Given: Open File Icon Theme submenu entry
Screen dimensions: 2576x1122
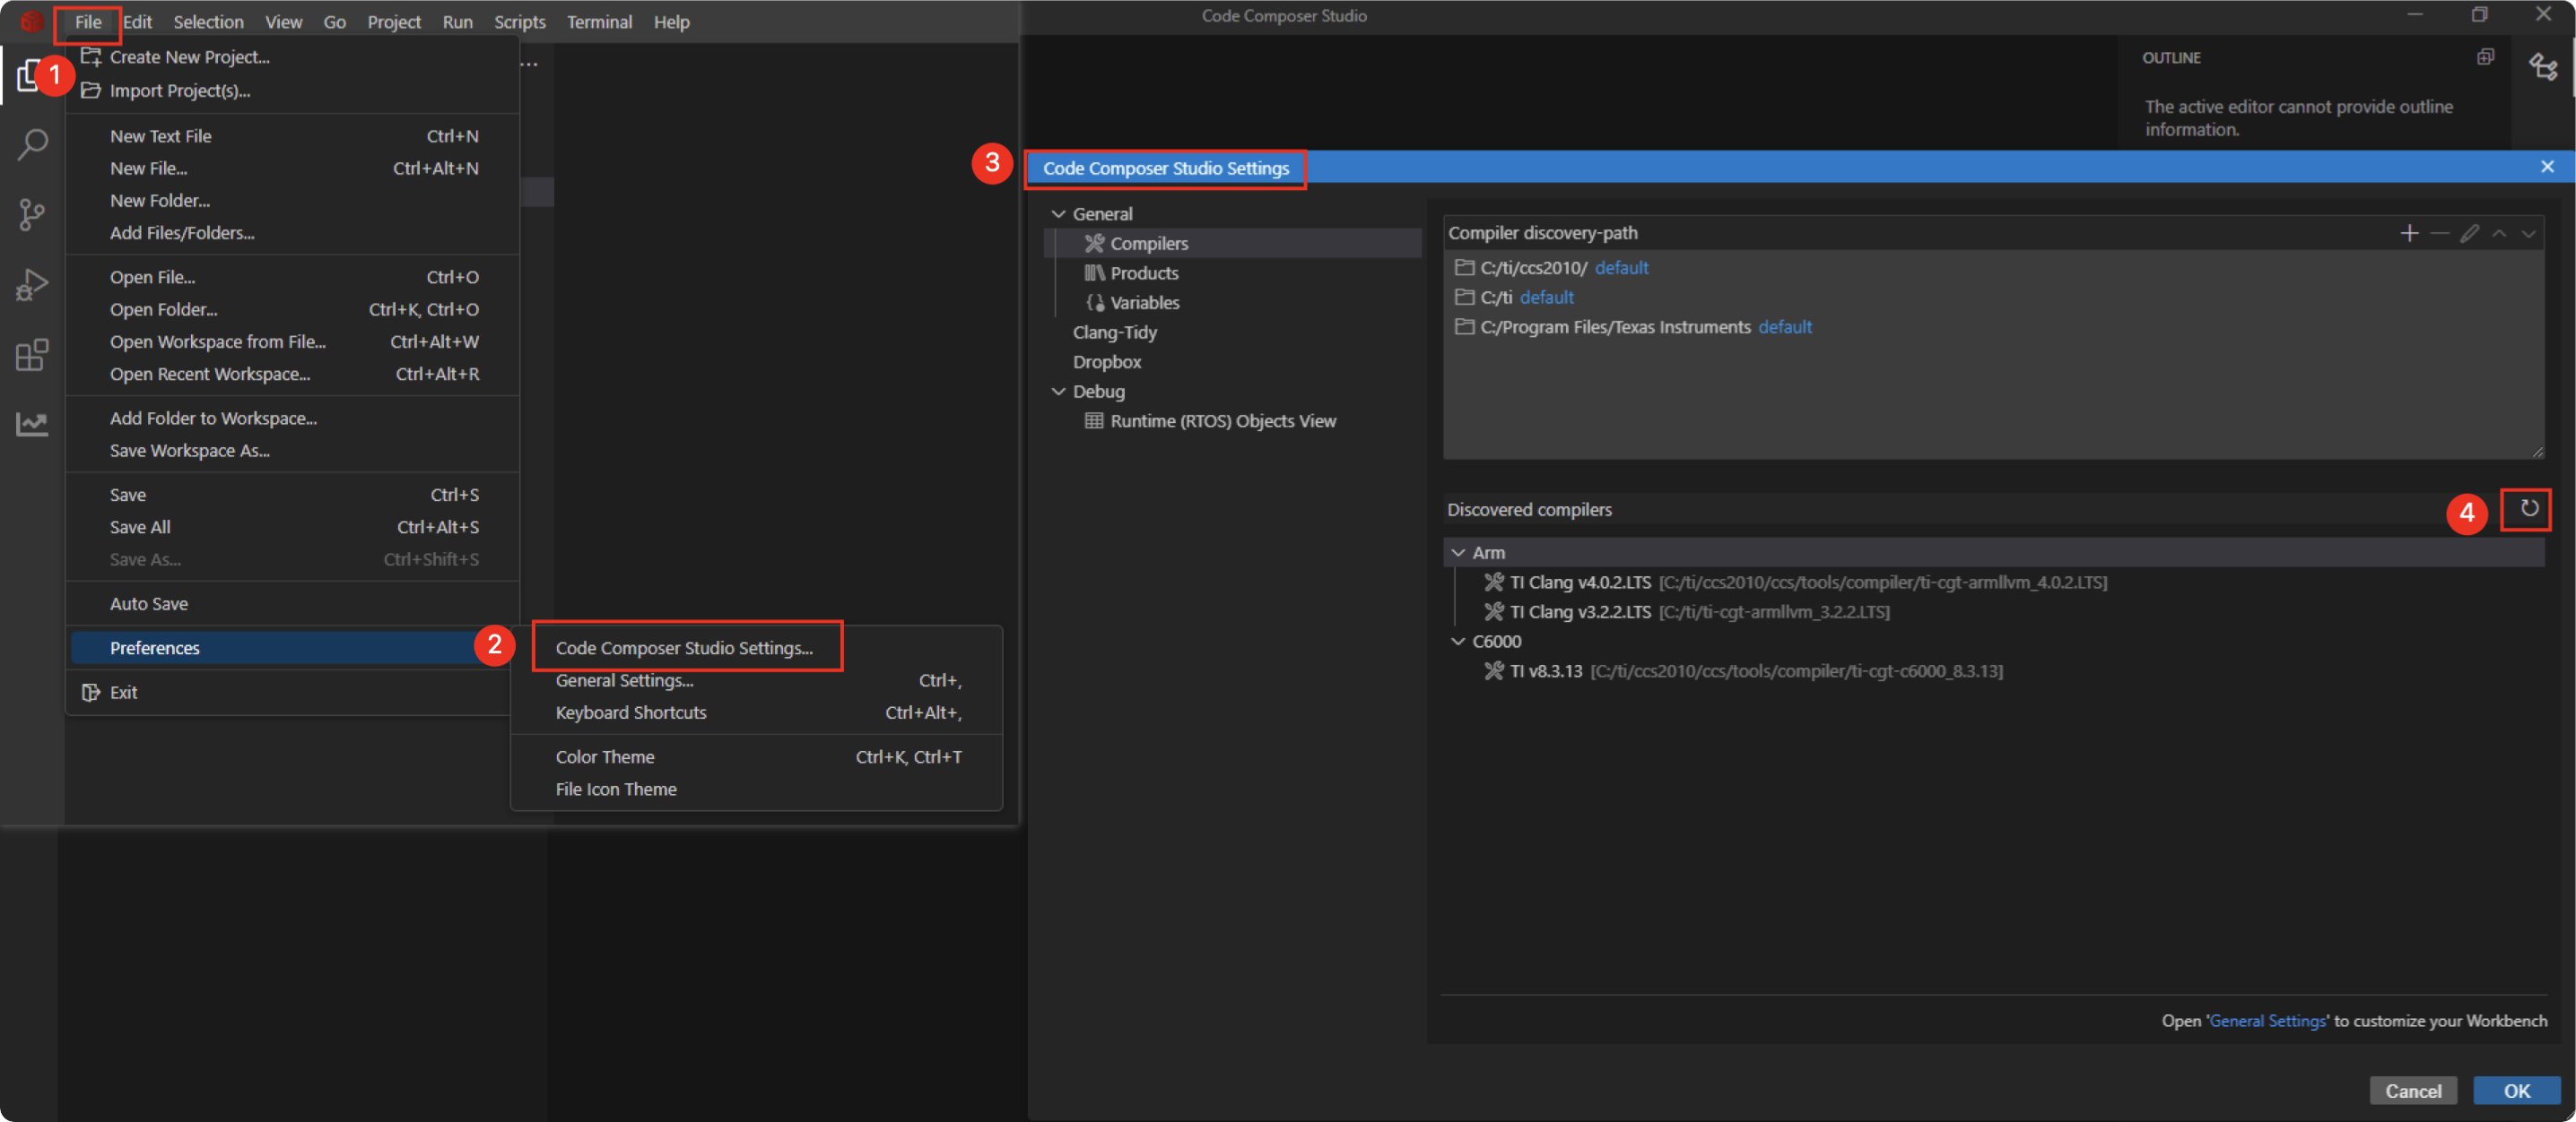Looking at the screenshot, I should point(757,790).
